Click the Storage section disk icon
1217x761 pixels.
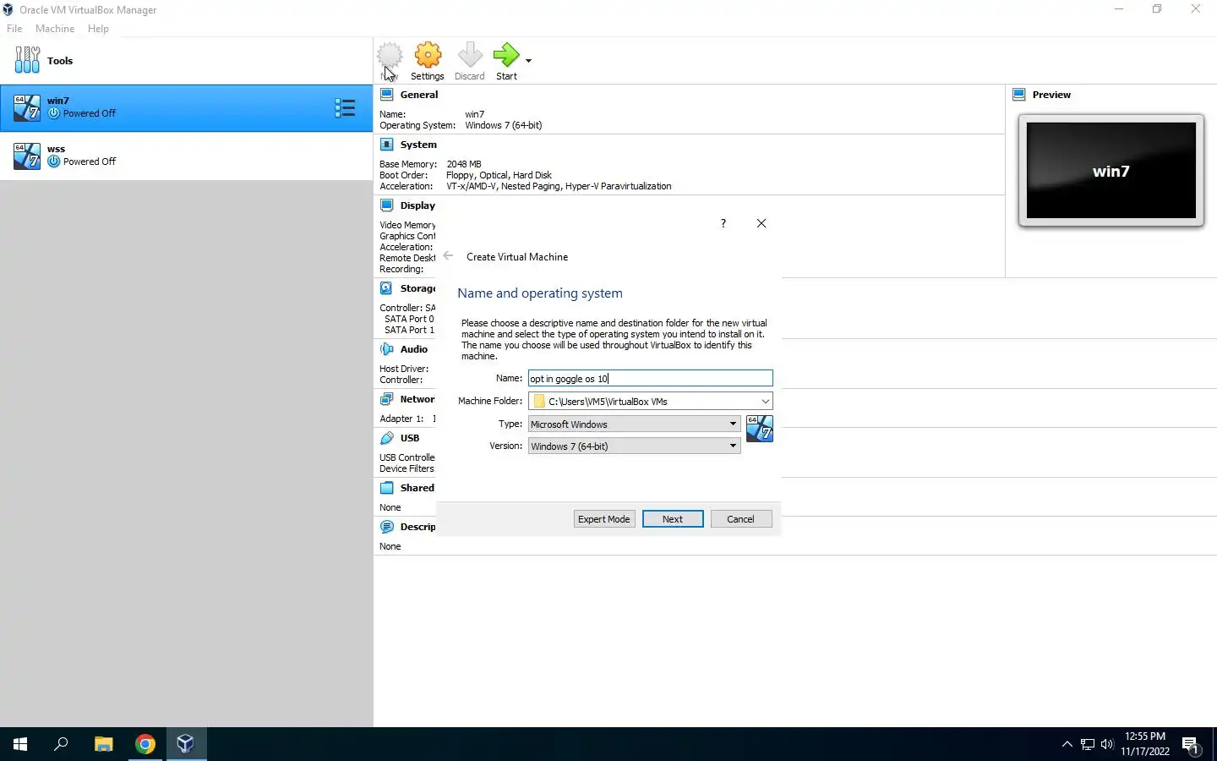click(x=387, y=288)
